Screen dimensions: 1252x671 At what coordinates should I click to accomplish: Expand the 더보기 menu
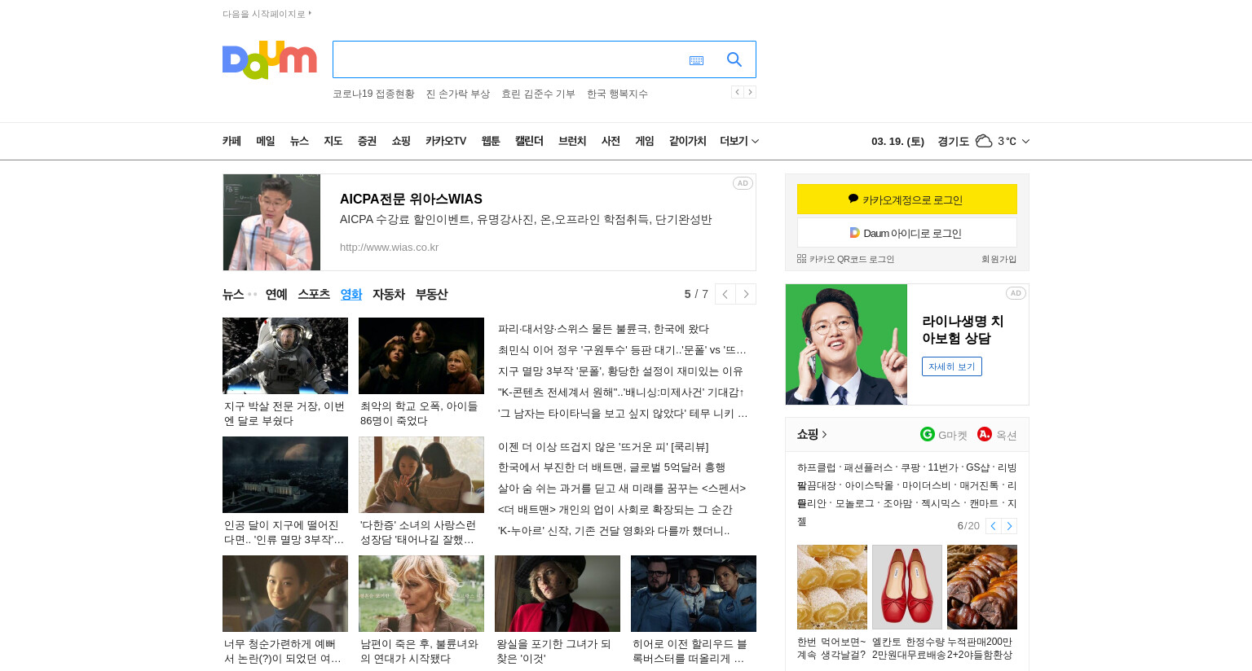click(739, 141)
